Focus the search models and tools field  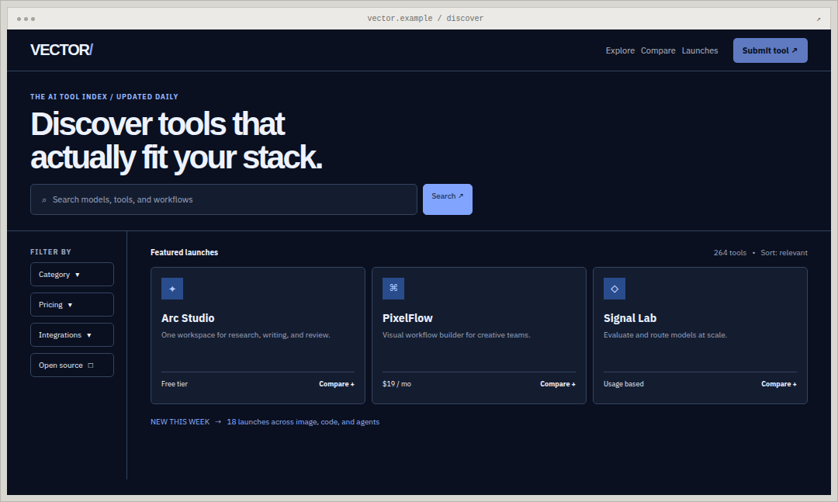click(223, 199)
